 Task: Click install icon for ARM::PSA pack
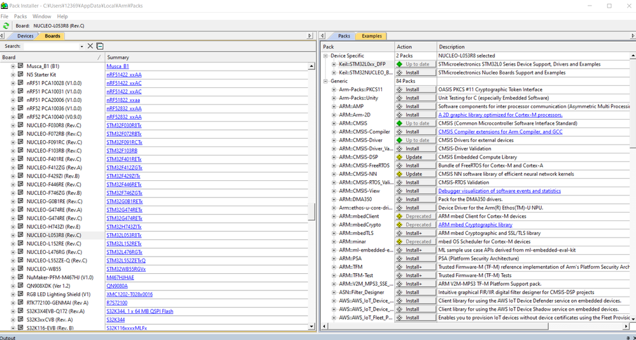pyautogui.click(x=399, y=259)
